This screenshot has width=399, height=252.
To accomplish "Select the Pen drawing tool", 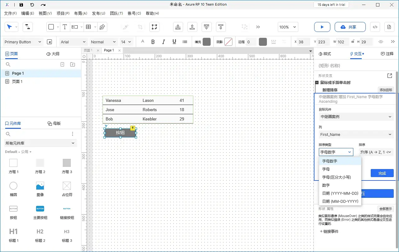I will pos(102,27).
